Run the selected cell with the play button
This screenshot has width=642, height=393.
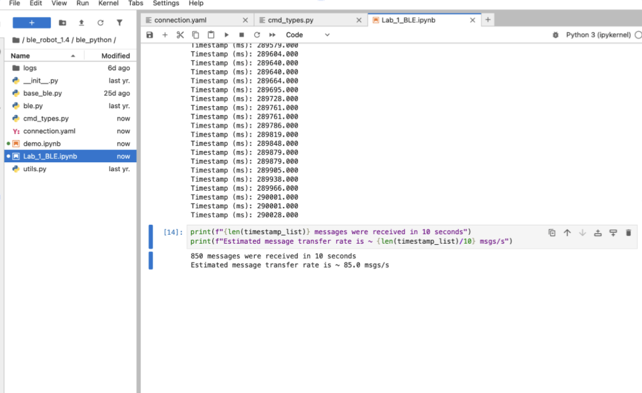pos(226,35)
